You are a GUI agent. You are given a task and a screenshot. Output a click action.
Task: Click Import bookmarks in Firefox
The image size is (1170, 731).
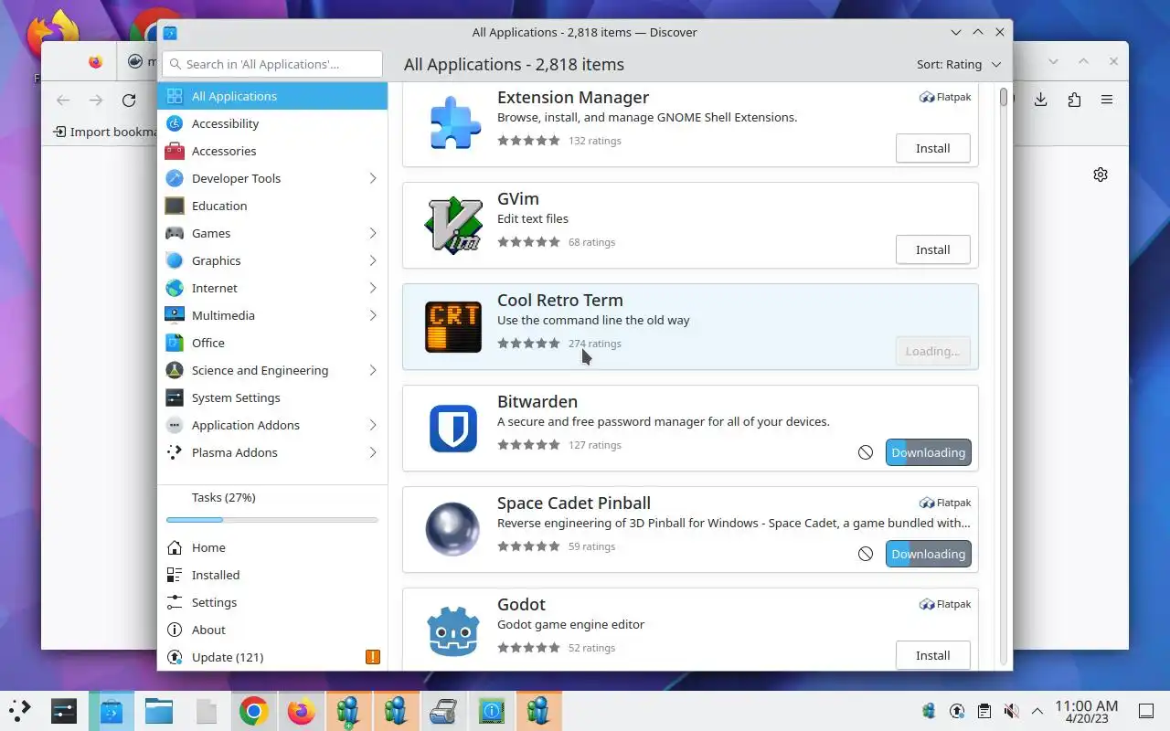[x=106, y=132]
